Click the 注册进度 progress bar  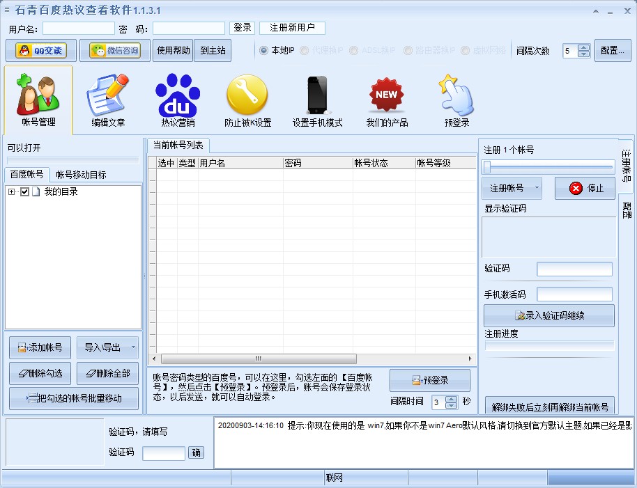click(x=548, y=347)
